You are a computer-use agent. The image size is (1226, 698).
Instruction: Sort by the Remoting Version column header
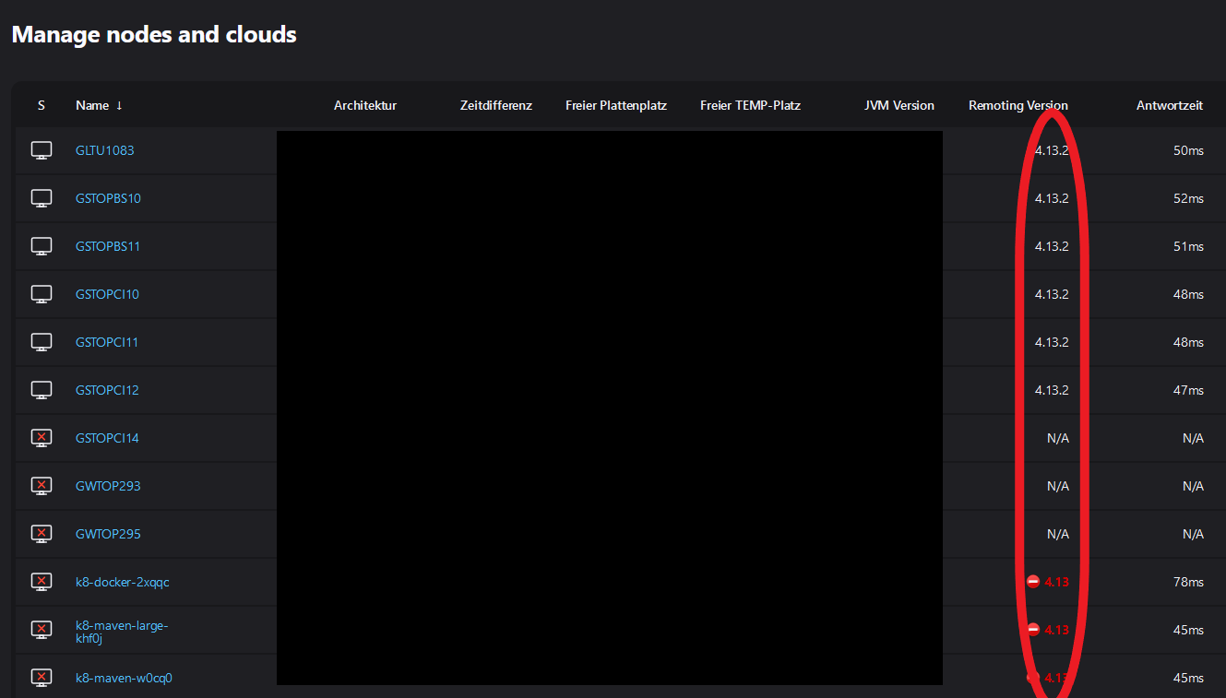pyautogui.click(x=1018, y=105)
